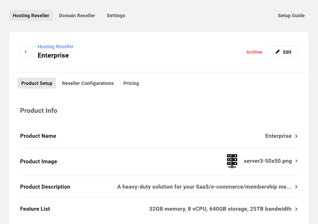Image resolution: width=318 pixels, height=224 pixels.
Task: Open the Product Image row chevron
Action: tap(296, 161)
